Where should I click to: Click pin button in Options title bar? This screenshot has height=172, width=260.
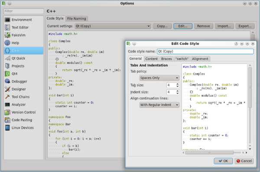[x=10, y=3]
